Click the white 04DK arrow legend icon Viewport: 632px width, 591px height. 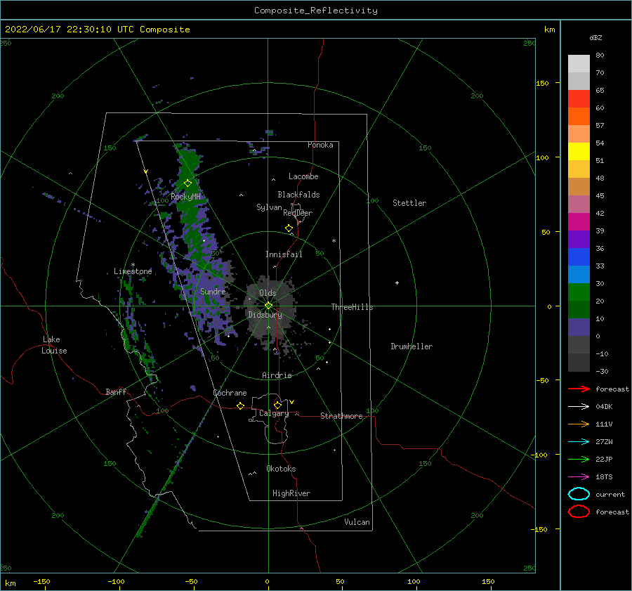click(579, 406)
